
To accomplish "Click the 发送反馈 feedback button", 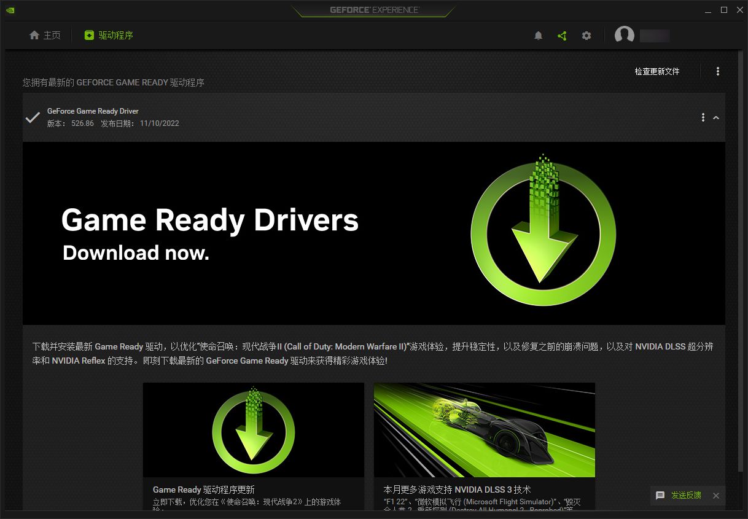I will coord(686,495).
